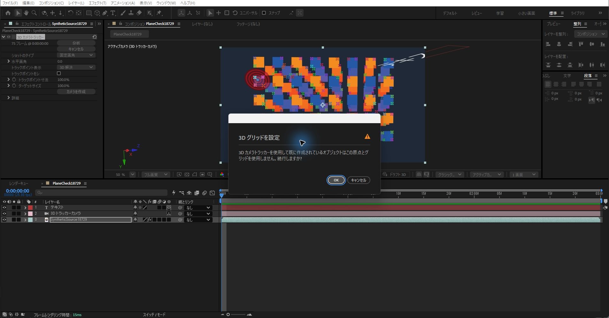The height and width of the screenshot is (318, 609).
Task: Open the Graph Editor icon in timeline
Action: pyautogui.click(x=212, y=193)
